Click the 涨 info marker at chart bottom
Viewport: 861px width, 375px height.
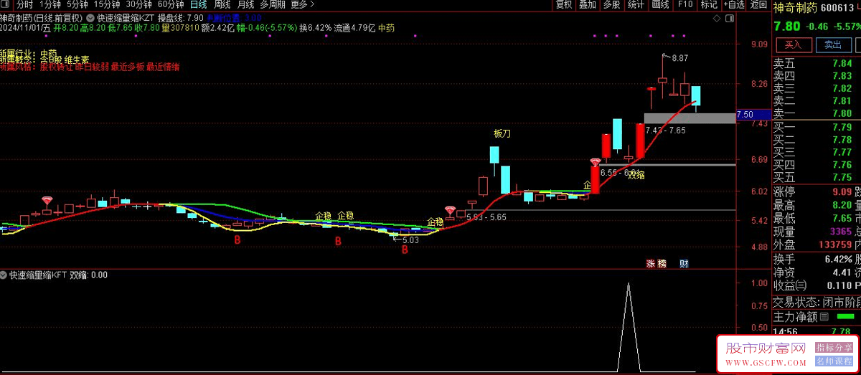point(651,263)
